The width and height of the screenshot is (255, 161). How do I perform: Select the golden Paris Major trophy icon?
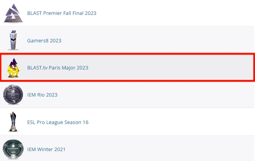(13, 68)
